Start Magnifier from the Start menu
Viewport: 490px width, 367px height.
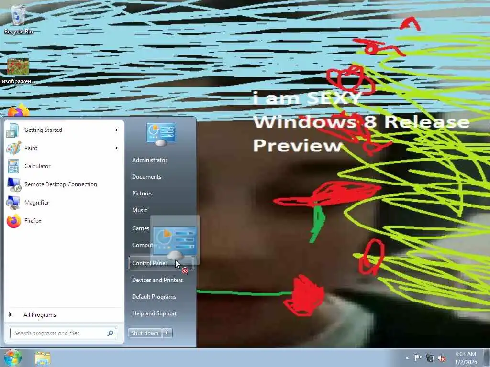click(x=64, y=203)
